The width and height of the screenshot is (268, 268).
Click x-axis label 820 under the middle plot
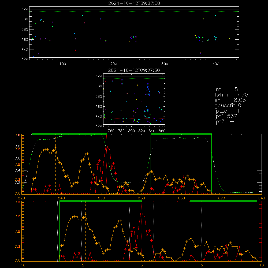pos(142,131)
